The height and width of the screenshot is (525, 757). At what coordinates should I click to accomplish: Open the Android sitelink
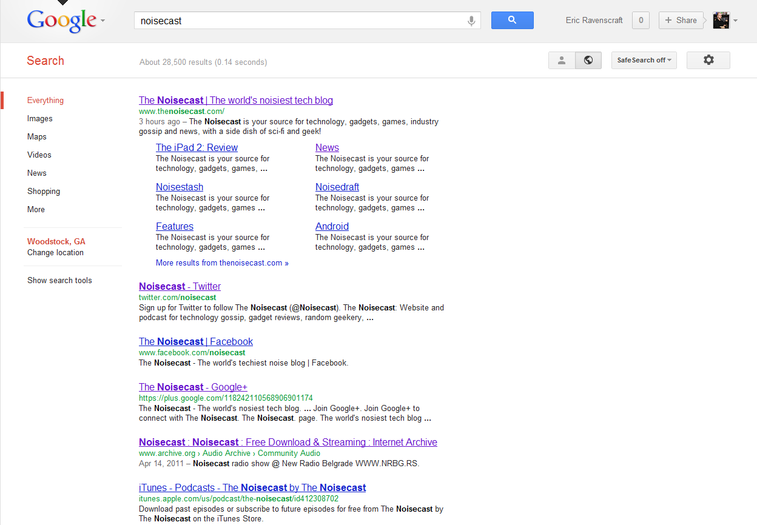coord(332,227)
